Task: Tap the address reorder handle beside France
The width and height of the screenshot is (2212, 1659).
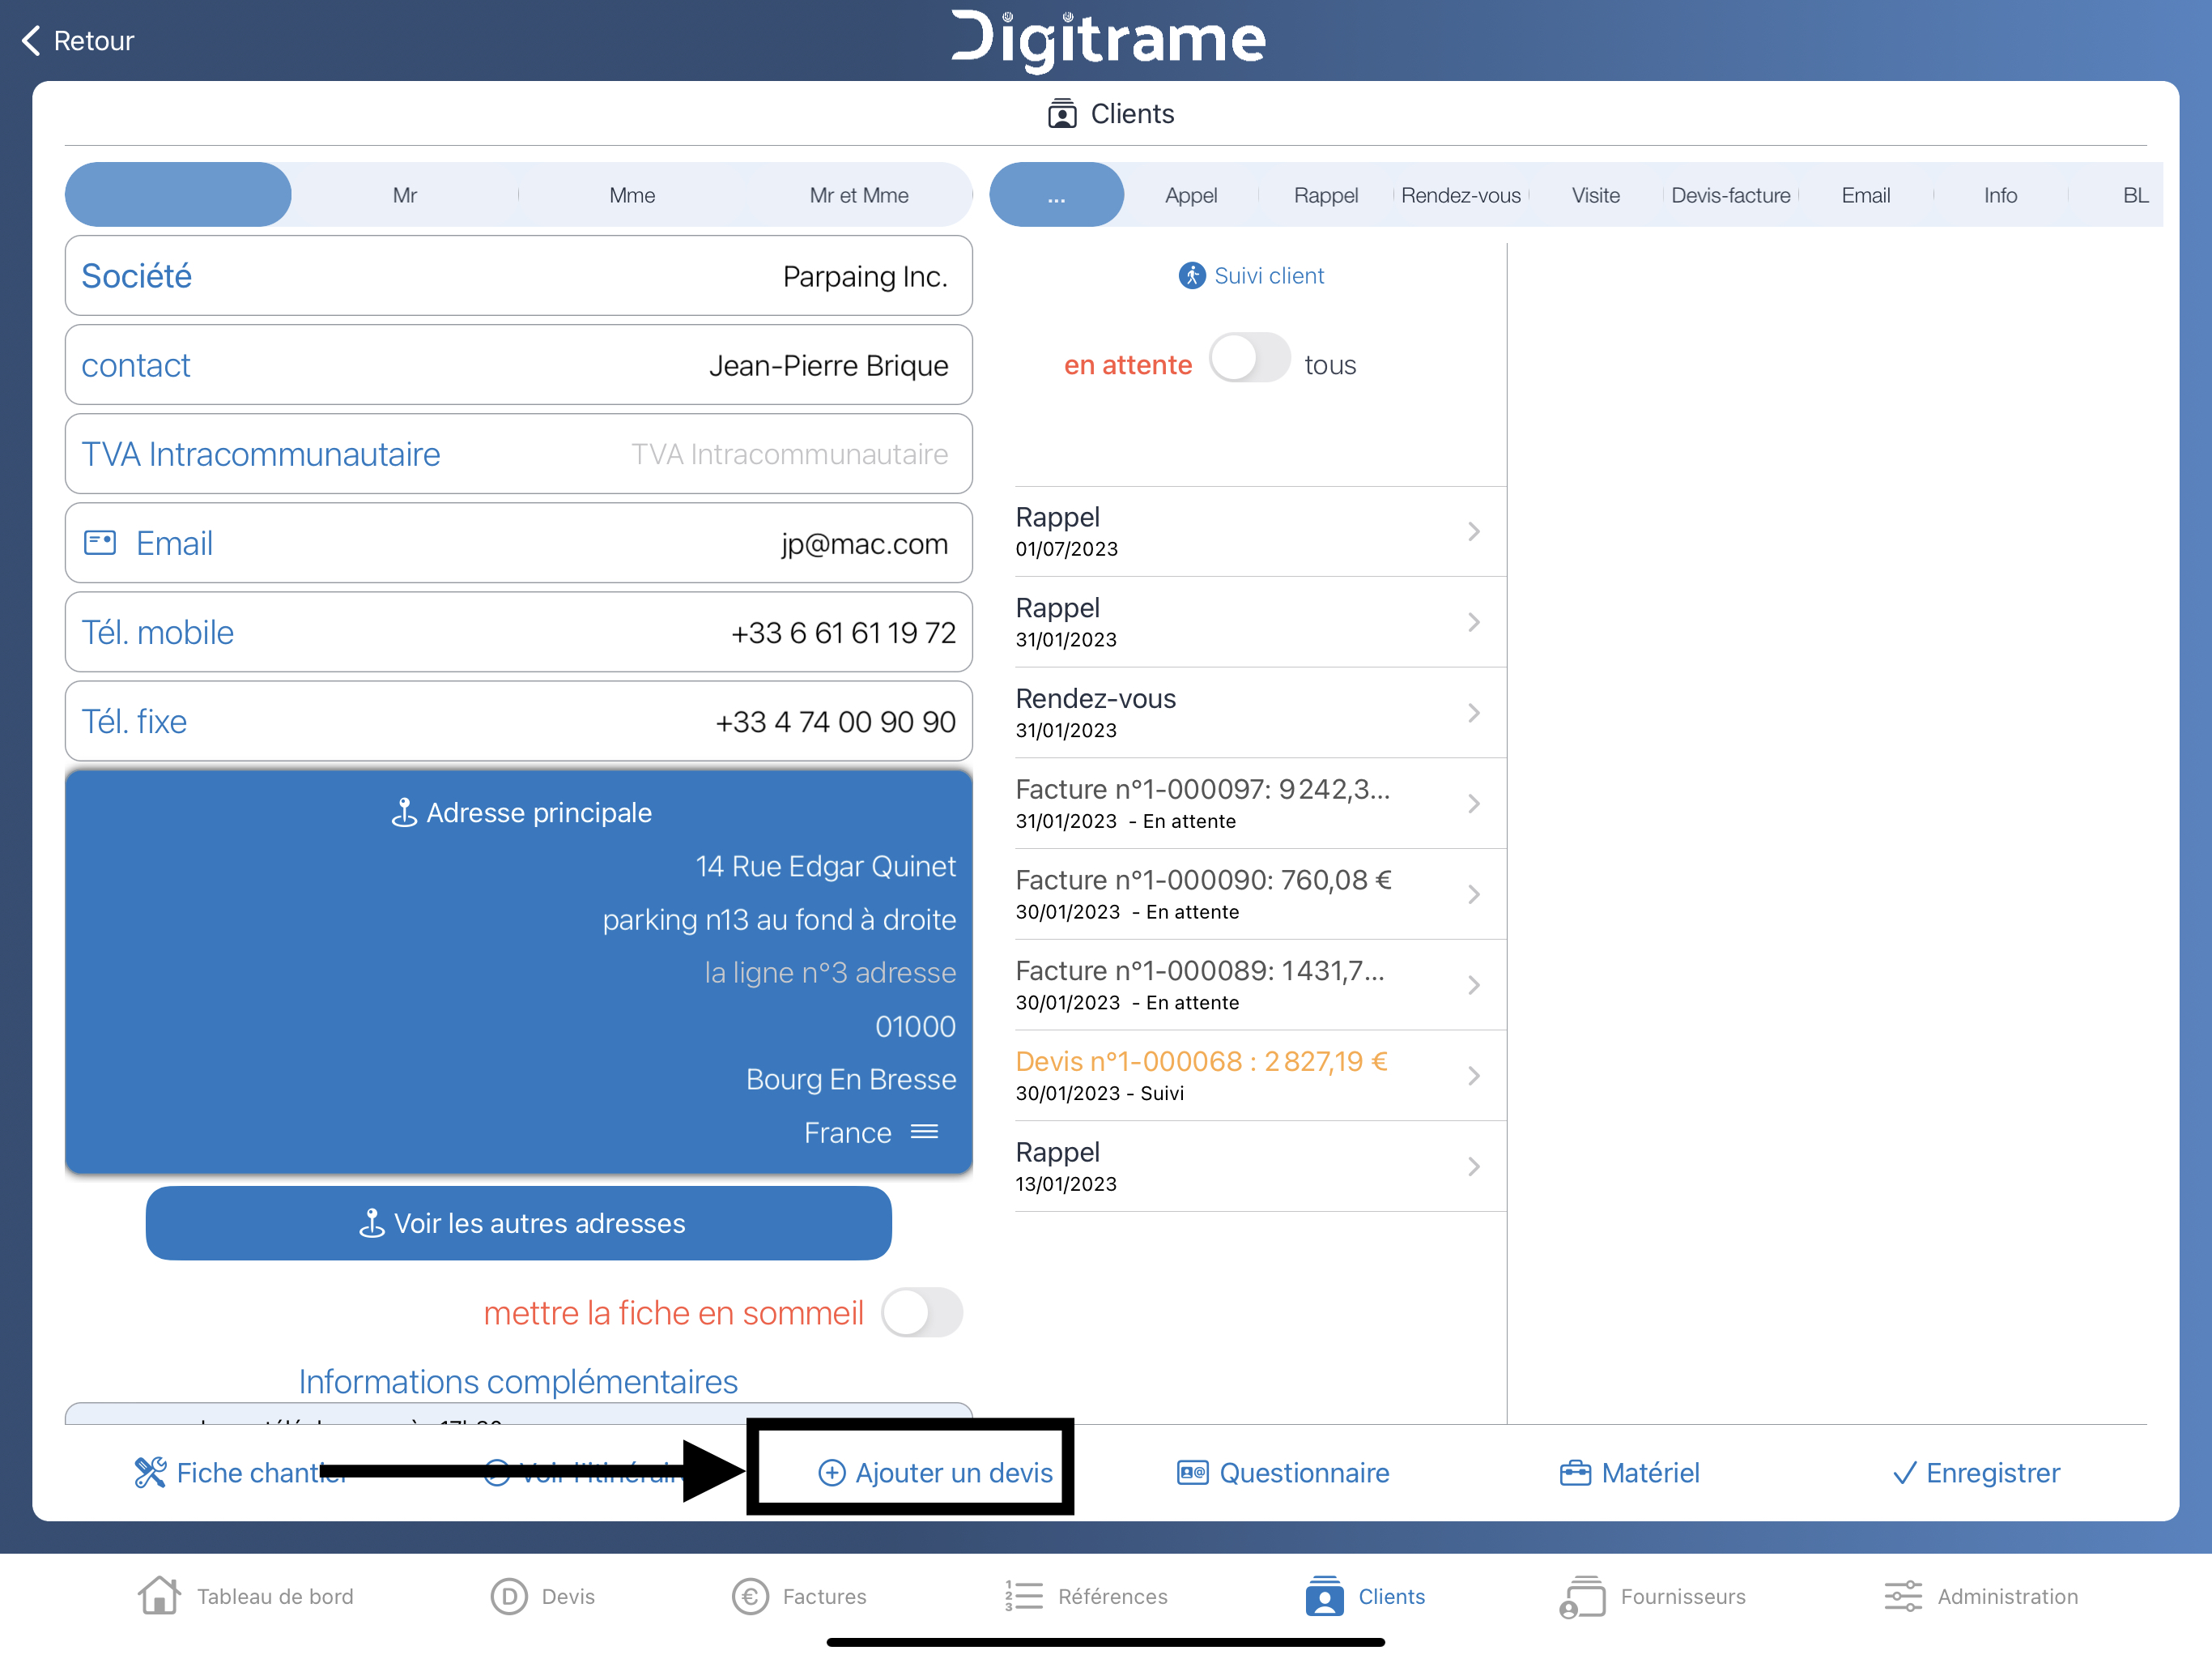Action: pyautogui.click(x=925, y=1132)
